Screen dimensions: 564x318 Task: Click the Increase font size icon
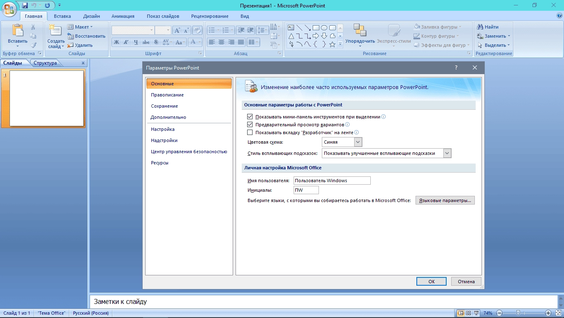(x=177, y=30)
